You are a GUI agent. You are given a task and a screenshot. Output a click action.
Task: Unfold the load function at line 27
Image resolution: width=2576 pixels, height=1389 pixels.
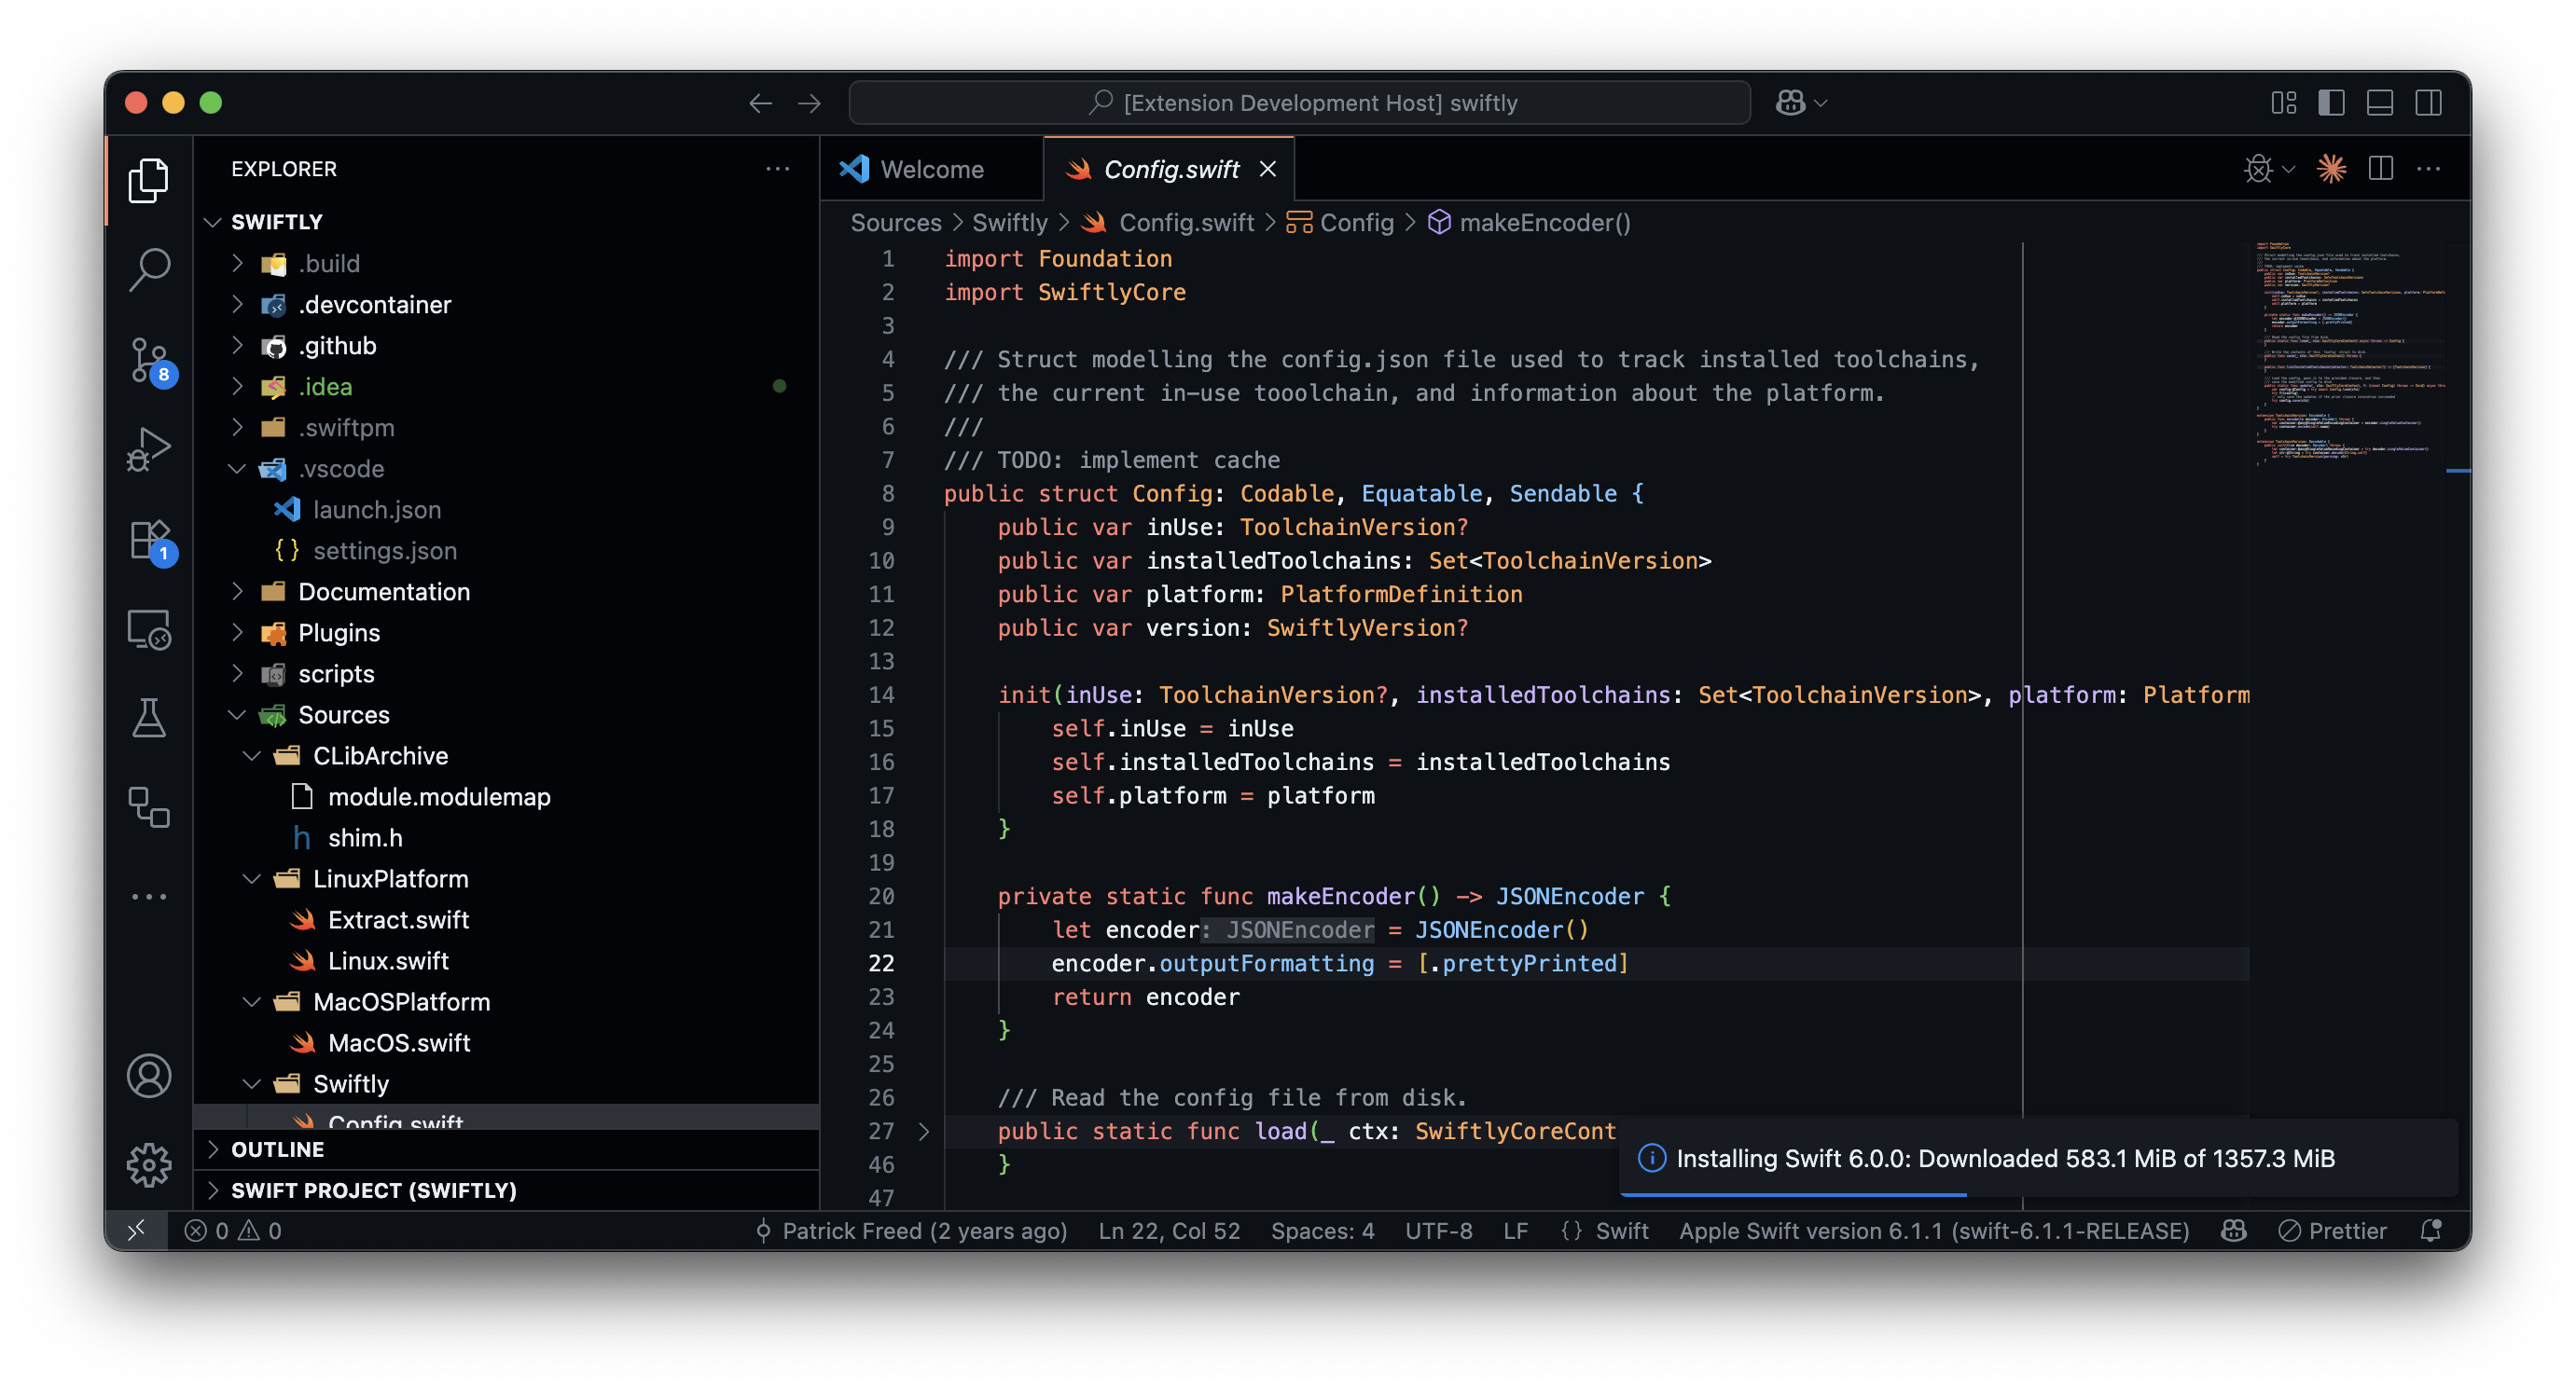tap(923, 1131)
